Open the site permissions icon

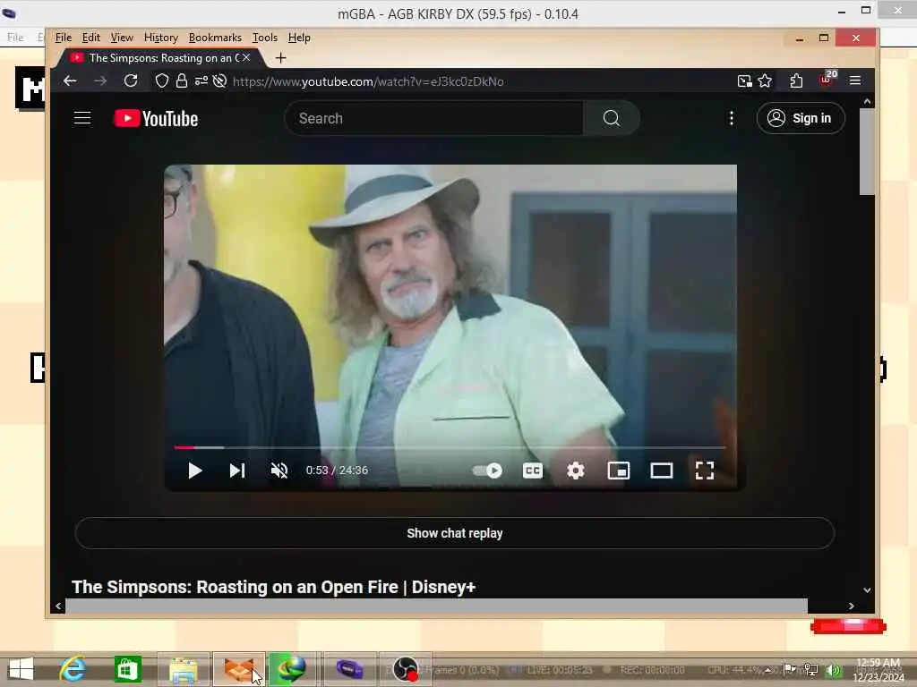click(201, 81)
